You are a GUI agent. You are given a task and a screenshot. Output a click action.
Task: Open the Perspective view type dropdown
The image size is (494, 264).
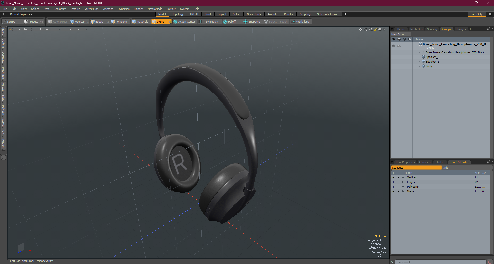click(x=22, y=29)
